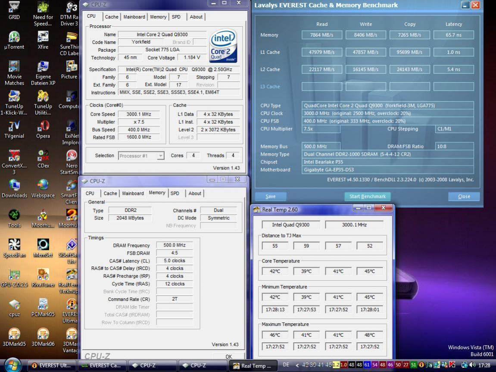Launch µTorrent from the desktop
Viewport: 496px width, 372px height.
click(14, 41)
